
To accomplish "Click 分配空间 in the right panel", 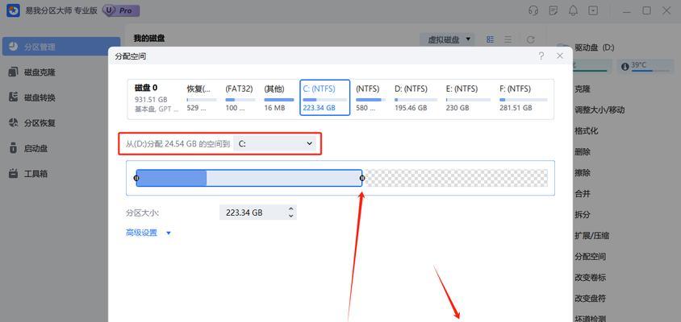I will tap(591, 257).
